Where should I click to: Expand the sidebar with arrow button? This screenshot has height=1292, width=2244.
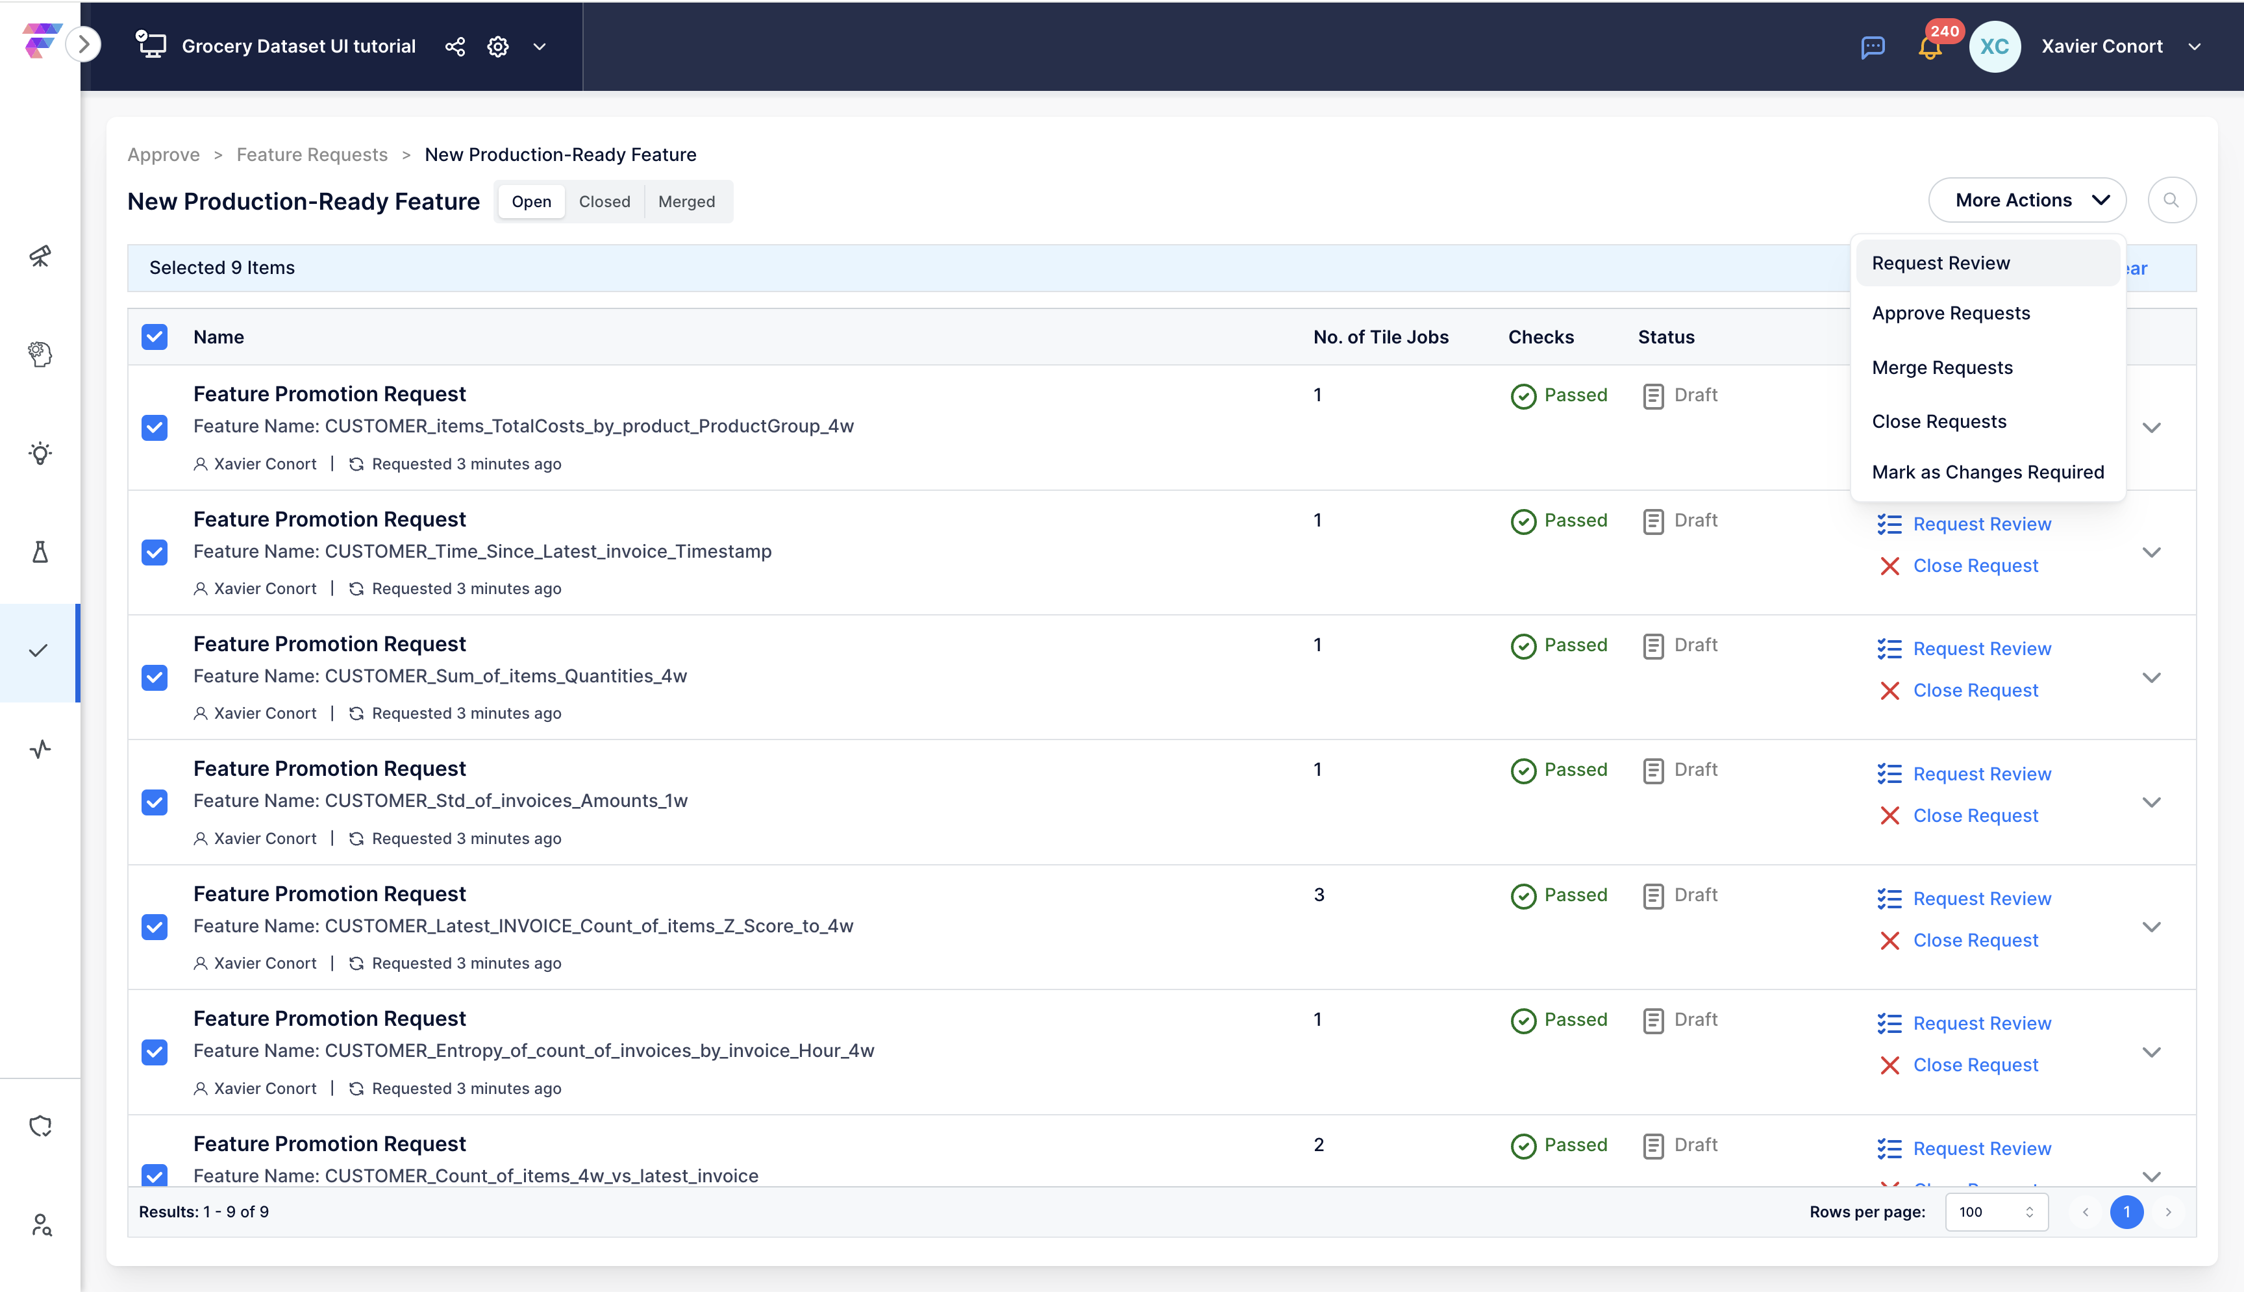83,44
